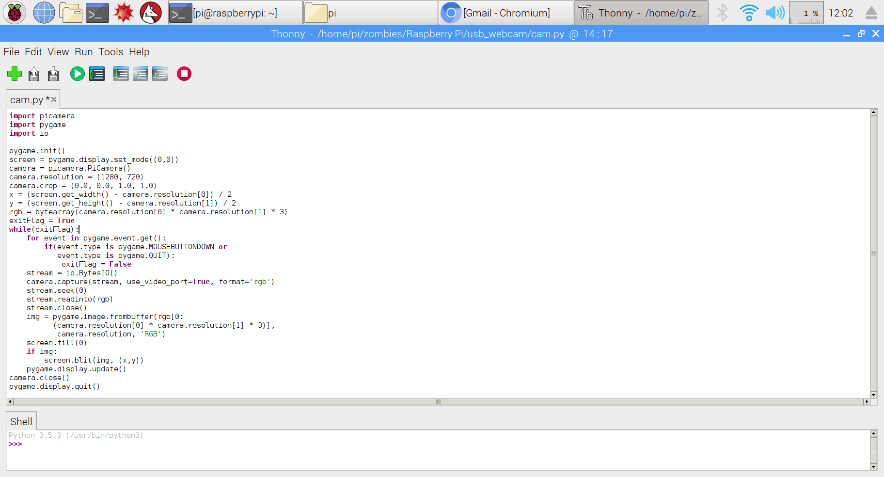
Task: Click the line 'import picamera'
Action: click(42, 116)
